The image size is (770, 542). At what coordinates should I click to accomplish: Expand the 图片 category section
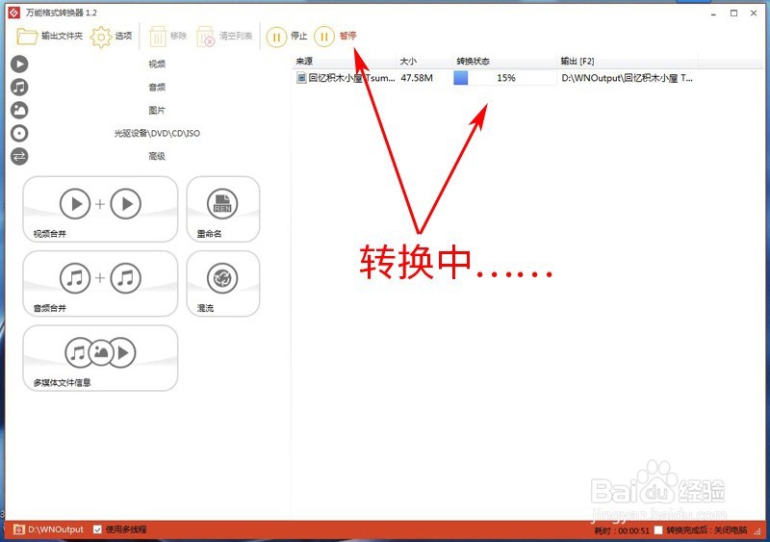[157, 110]
